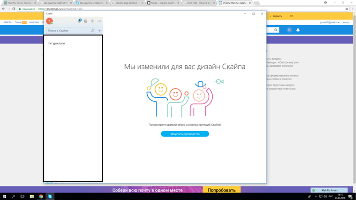Open Chrome user profile icon
356x200 pixels.
click(x=325, y=3)
